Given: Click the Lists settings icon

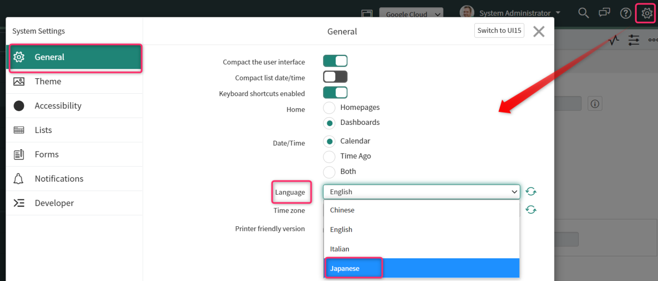Looking at the screenshot, I should coord(19,130).
